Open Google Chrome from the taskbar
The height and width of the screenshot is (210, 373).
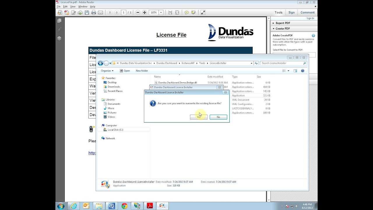[x=124, y=206]
